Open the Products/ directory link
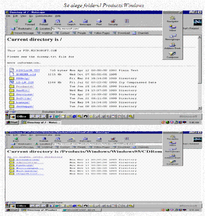The height and width of the screenshot is (216, 205). tap(25, 86)
